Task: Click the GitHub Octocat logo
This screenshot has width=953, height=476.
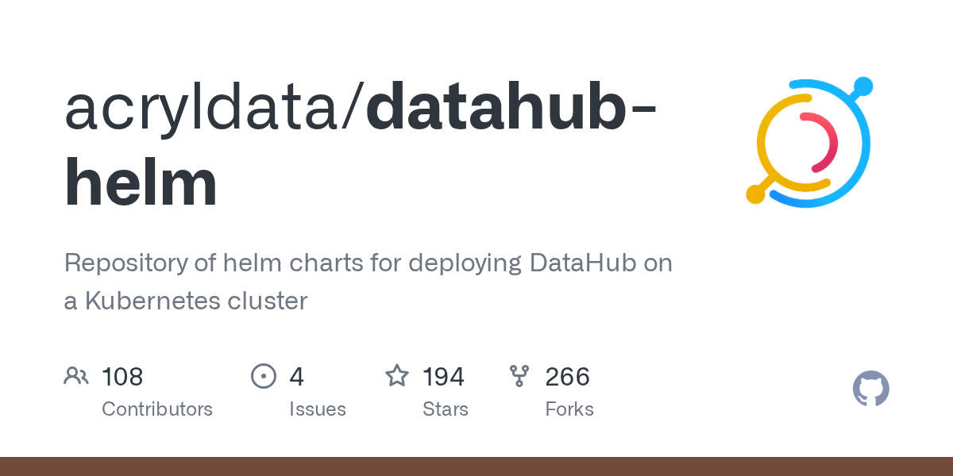Action: (x=870, y=389)
